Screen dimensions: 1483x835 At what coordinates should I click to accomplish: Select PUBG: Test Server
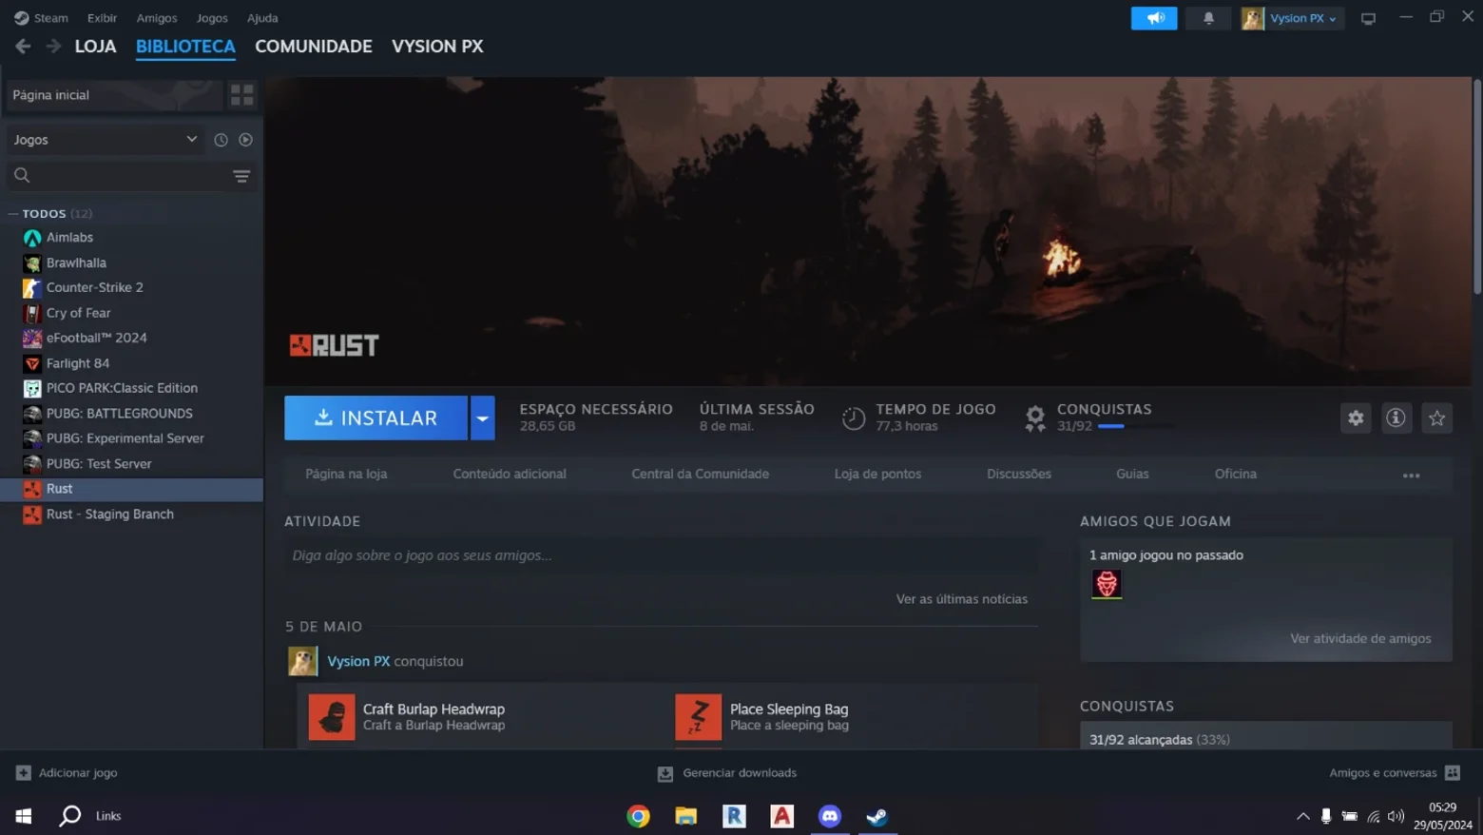pos(131,464)
